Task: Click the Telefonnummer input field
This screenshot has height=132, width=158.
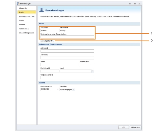Action: [x=67, y=78]
